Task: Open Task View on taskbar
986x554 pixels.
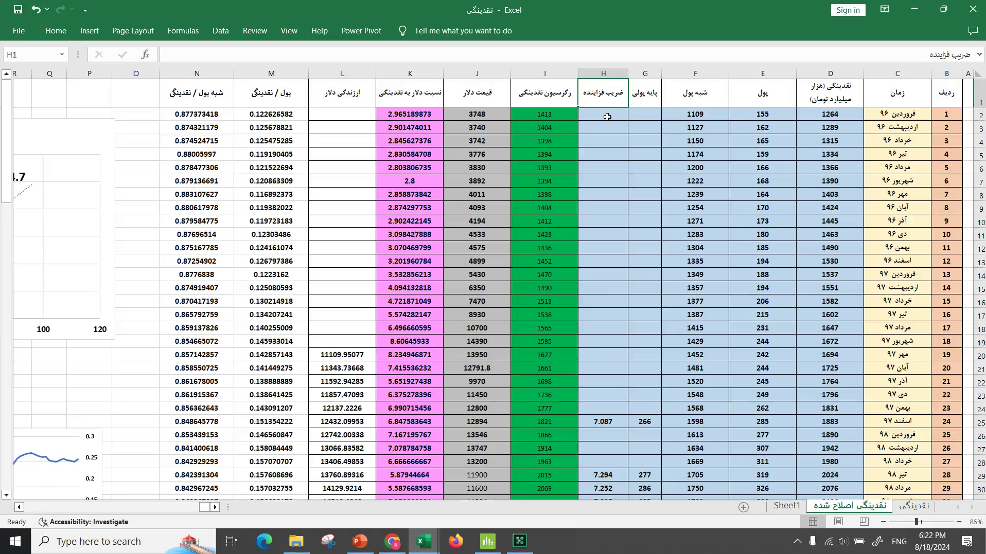Action: pos(232,541)
